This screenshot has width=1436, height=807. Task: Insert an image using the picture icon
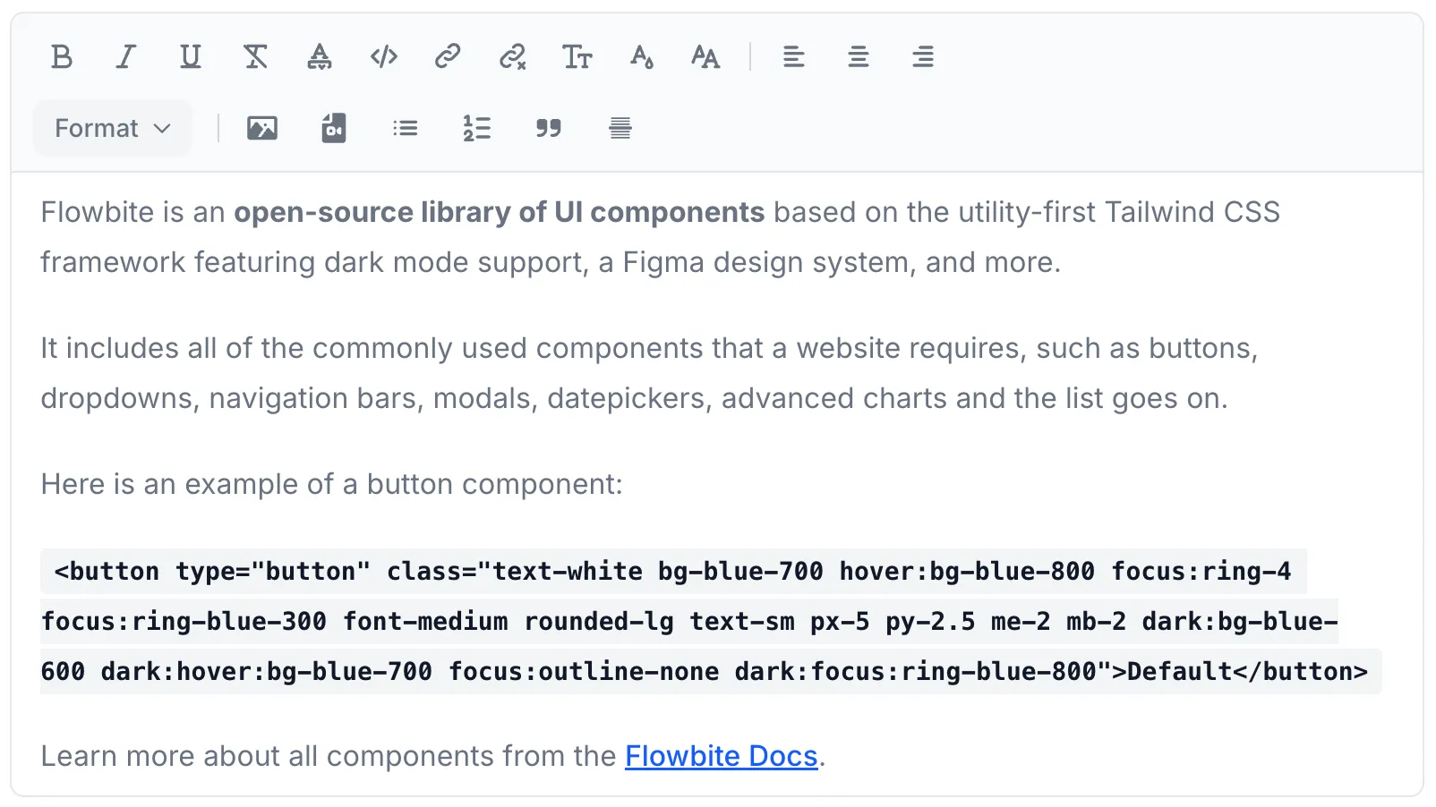[x=262, y=128]
